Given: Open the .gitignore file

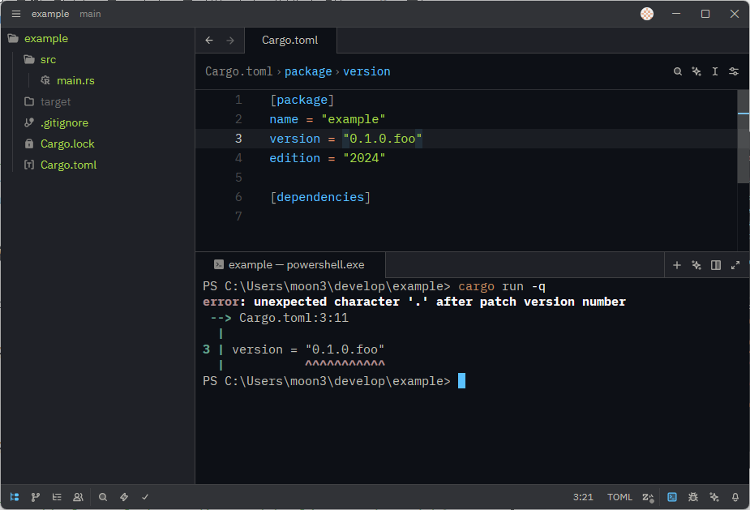Looking at the screenshot, I should (64, 122).
